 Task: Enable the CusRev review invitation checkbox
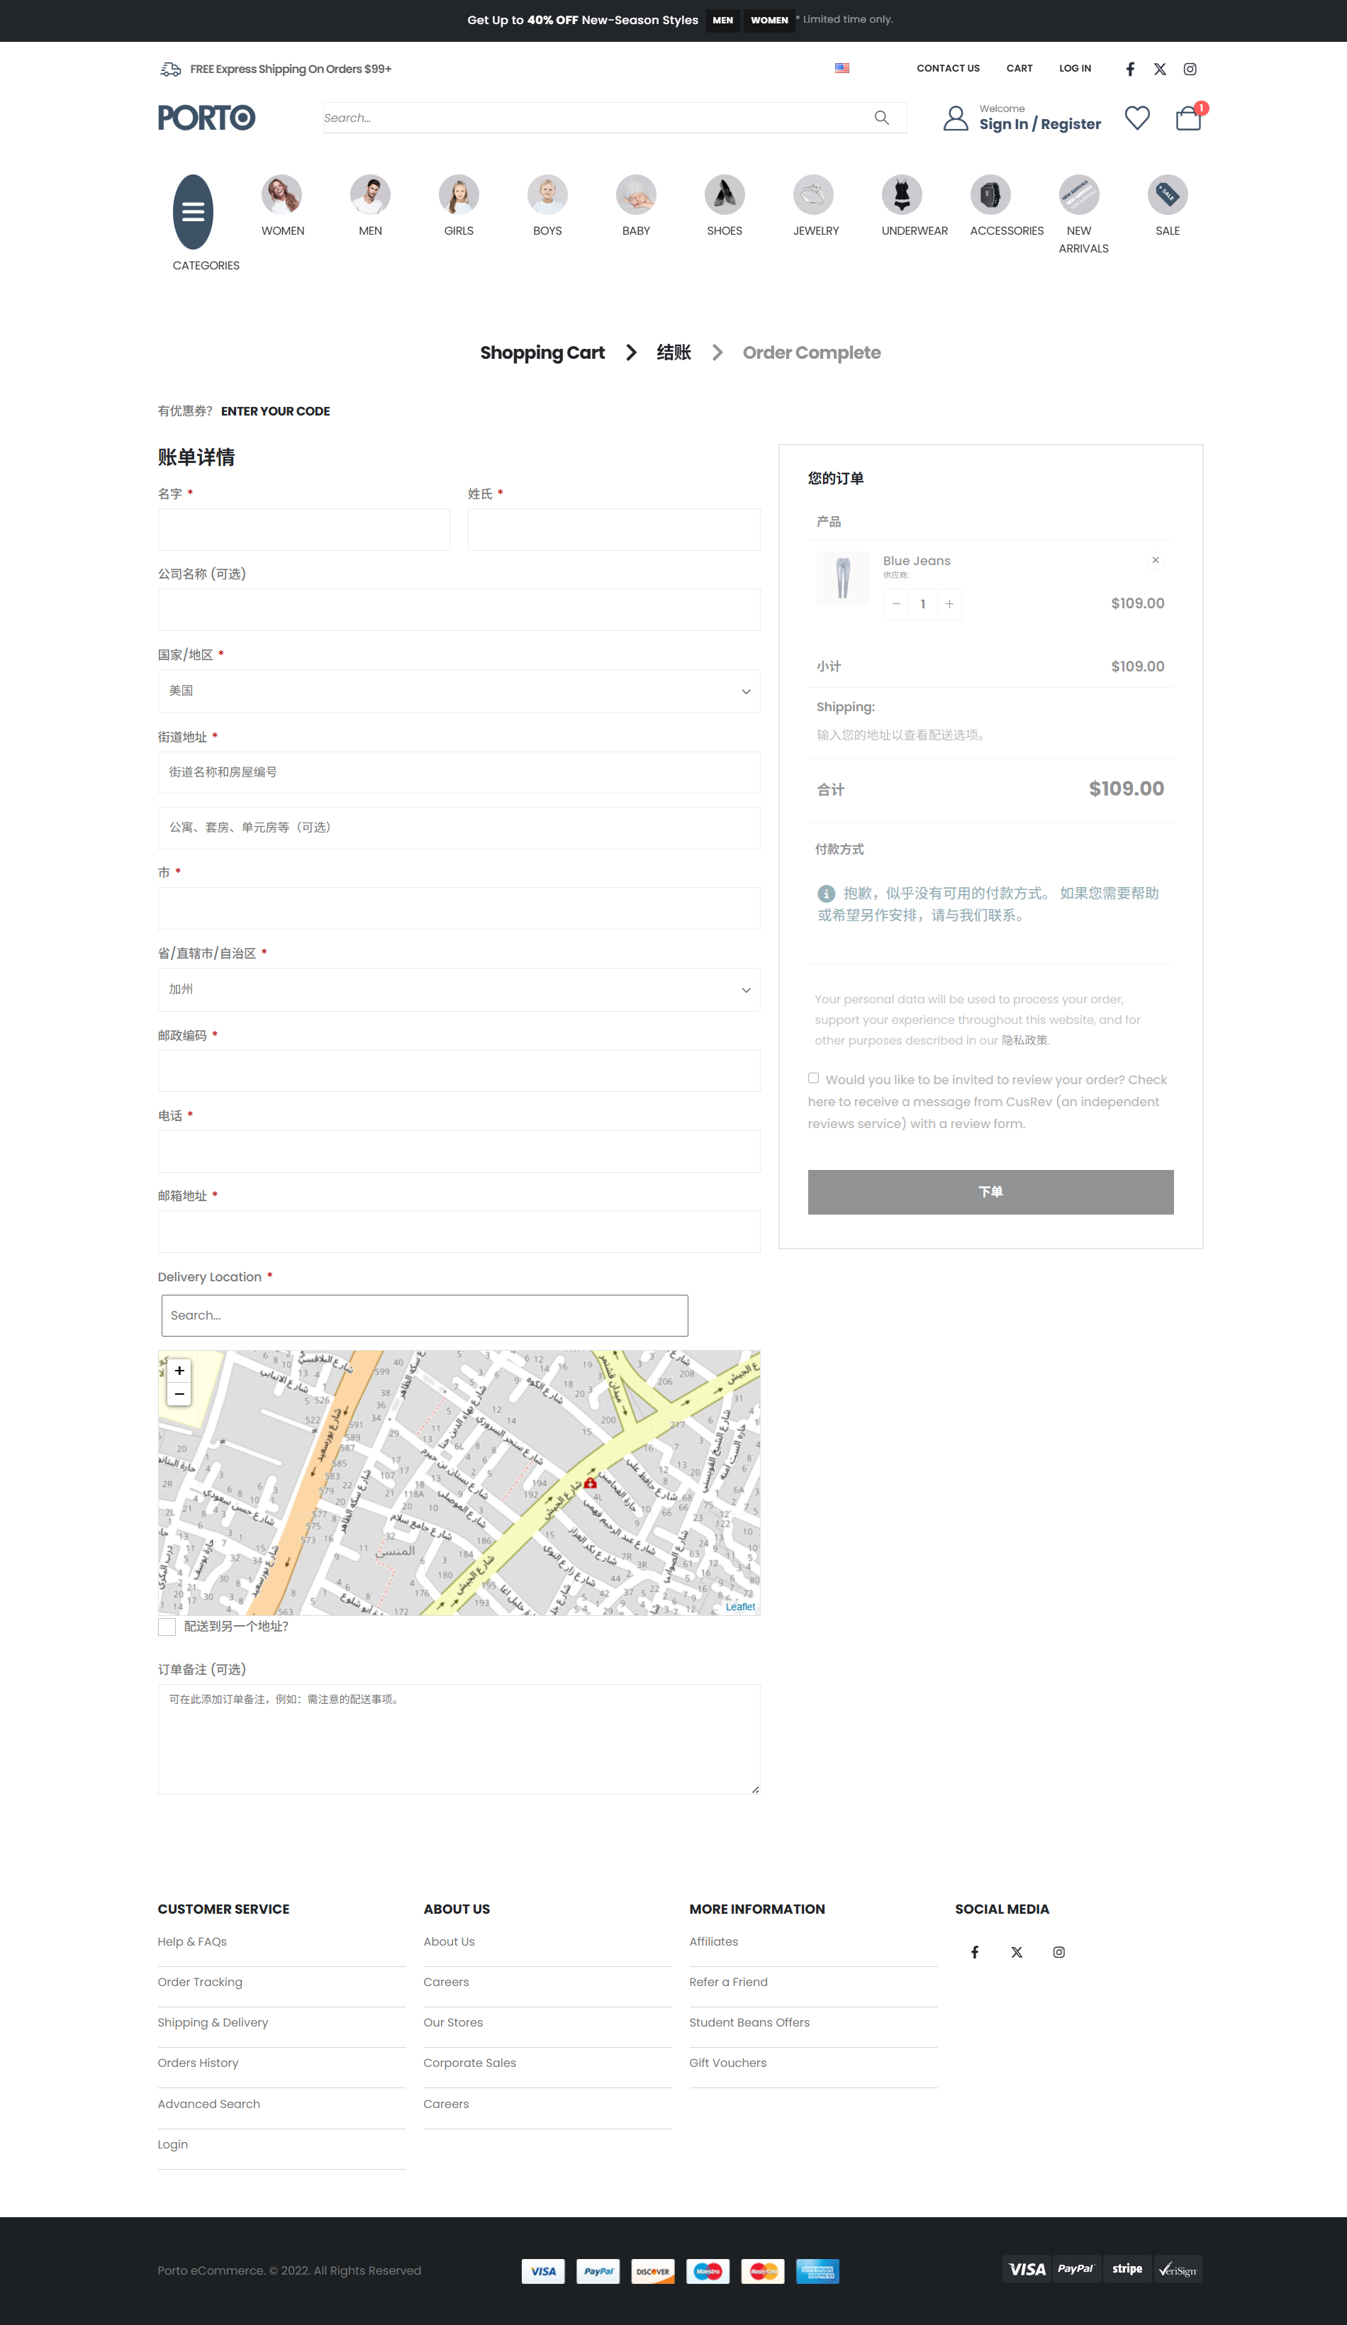(x=813, y=1078)
